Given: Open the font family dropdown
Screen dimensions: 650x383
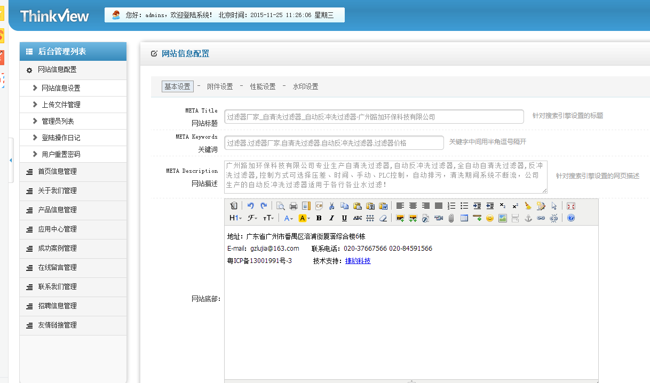Looking at the screenshot, I should (252, 218).
